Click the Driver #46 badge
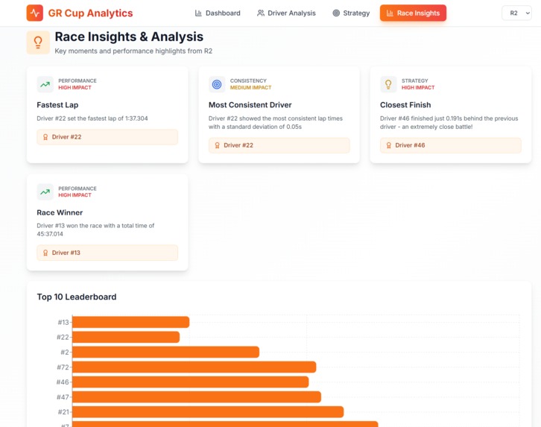Image resolution: width=541 pixels, height=427 pixels. [451, 145]
